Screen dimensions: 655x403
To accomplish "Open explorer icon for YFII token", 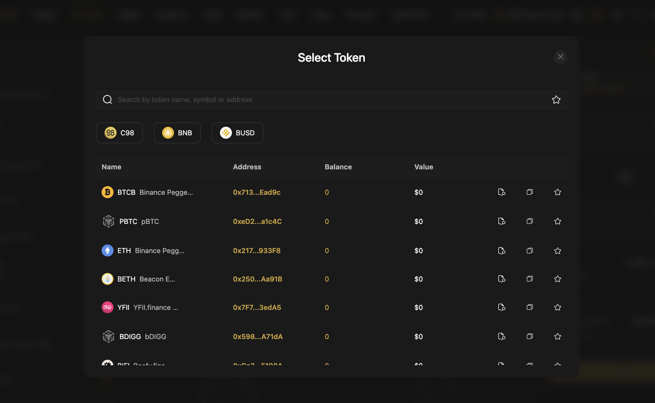I will pos(502,307).
